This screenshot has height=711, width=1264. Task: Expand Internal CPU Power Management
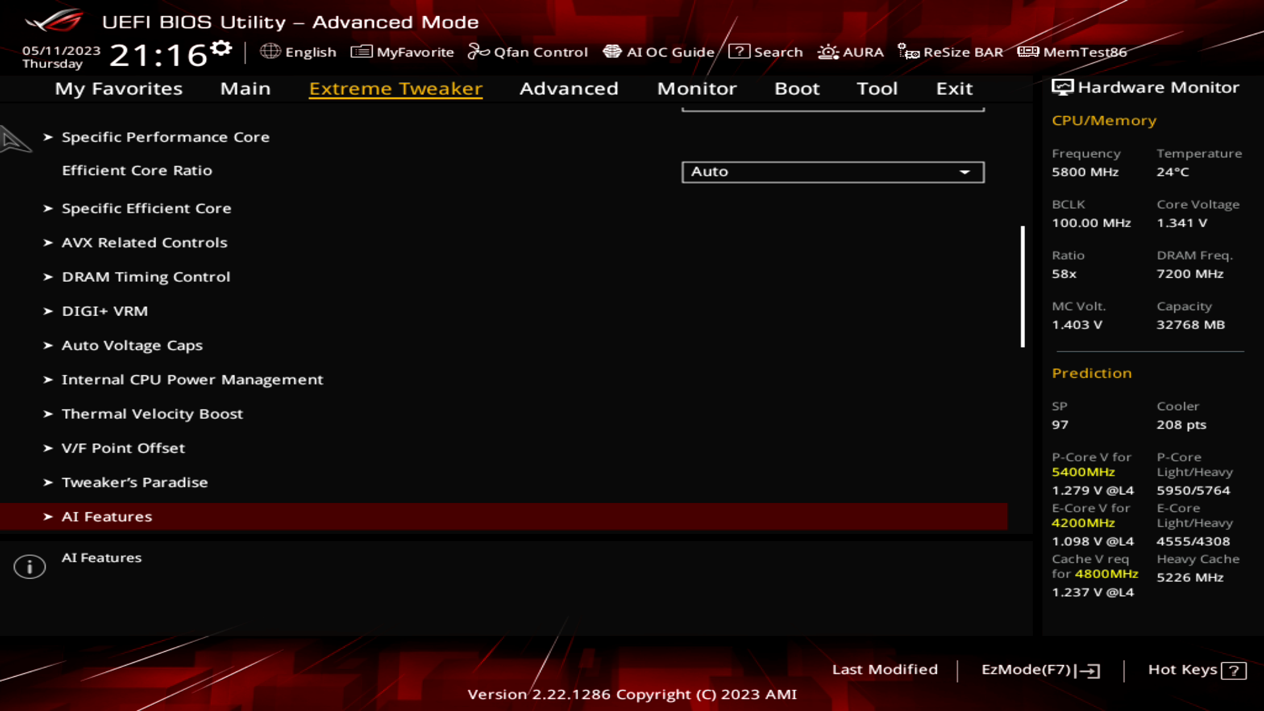(x=192, y=379)
